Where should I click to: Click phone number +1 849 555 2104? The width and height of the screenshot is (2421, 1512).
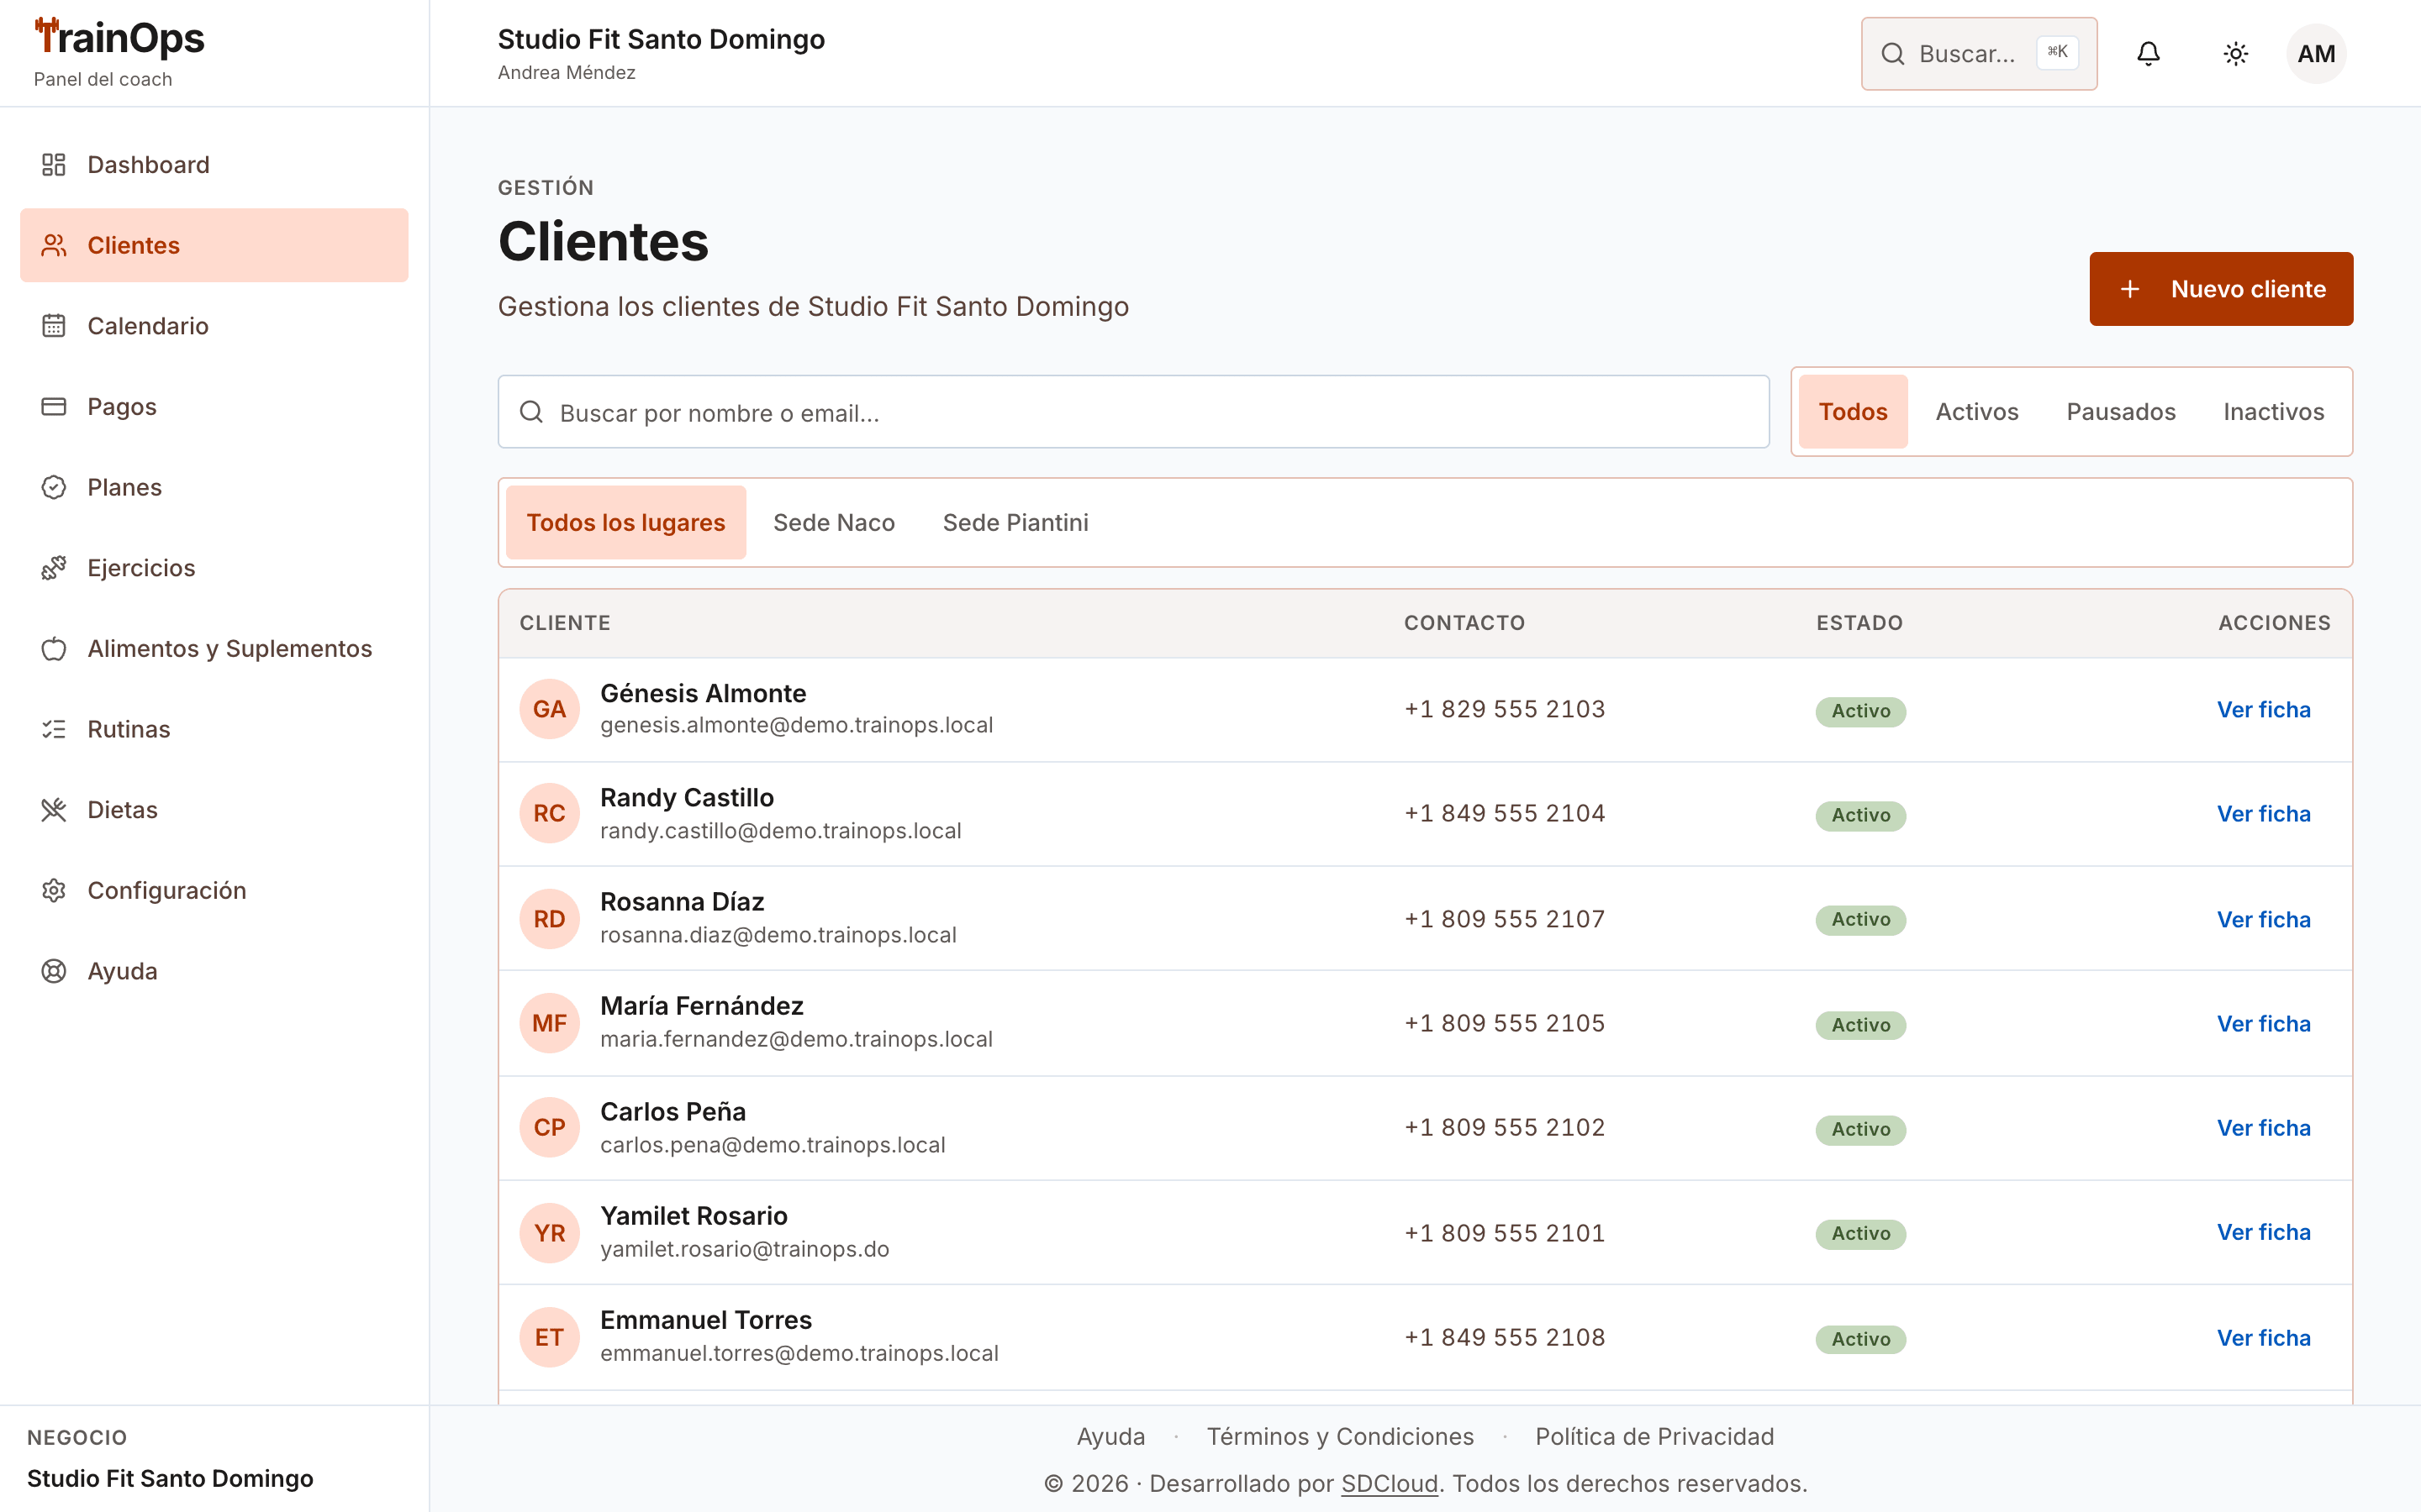1504,813
